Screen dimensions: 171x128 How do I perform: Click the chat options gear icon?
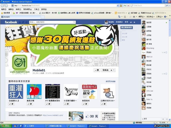point(163,119)
